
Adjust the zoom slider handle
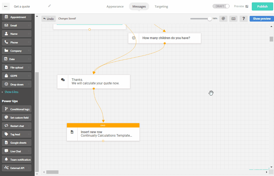point(210,19)
